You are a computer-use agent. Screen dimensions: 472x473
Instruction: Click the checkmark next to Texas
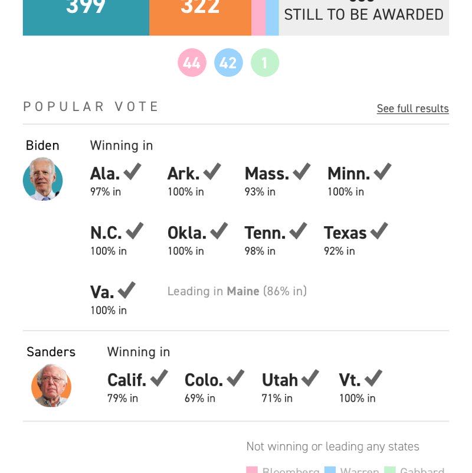click(379, 231)
